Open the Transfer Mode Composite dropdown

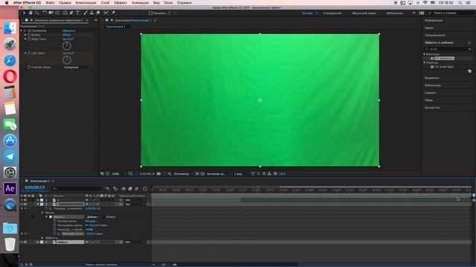[x=77, y=67]
